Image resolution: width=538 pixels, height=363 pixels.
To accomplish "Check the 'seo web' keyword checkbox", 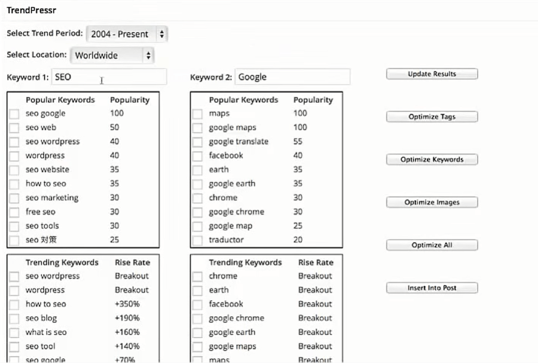I will [14, 128].
